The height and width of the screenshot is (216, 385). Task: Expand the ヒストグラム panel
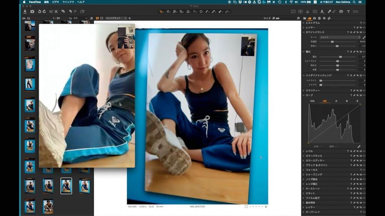click(x=304, y=23)
